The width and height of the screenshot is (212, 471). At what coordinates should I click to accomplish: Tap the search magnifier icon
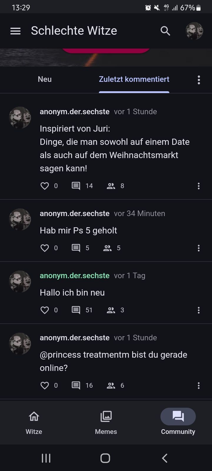pos(165,31)
